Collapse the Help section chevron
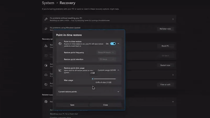This screenshot has width=210, height=118. coord(173,102)
